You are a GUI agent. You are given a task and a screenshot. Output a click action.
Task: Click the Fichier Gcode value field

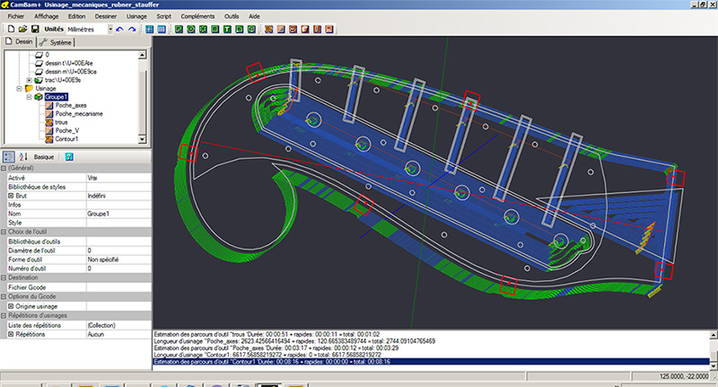tap(118, 287)
